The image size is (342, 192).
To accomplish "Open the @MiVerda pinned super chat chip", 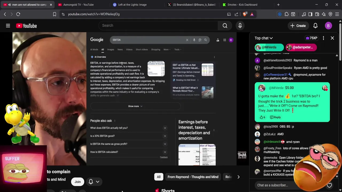I will tap(269, 47).
